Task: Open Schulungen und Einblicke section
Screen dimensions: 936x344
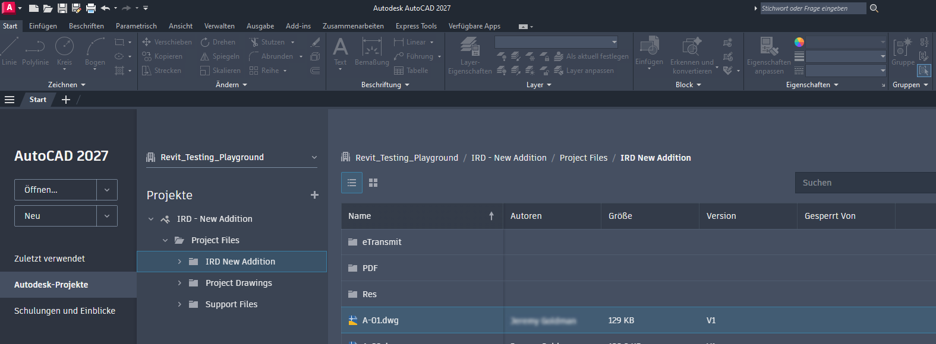Action: (65, 311)
